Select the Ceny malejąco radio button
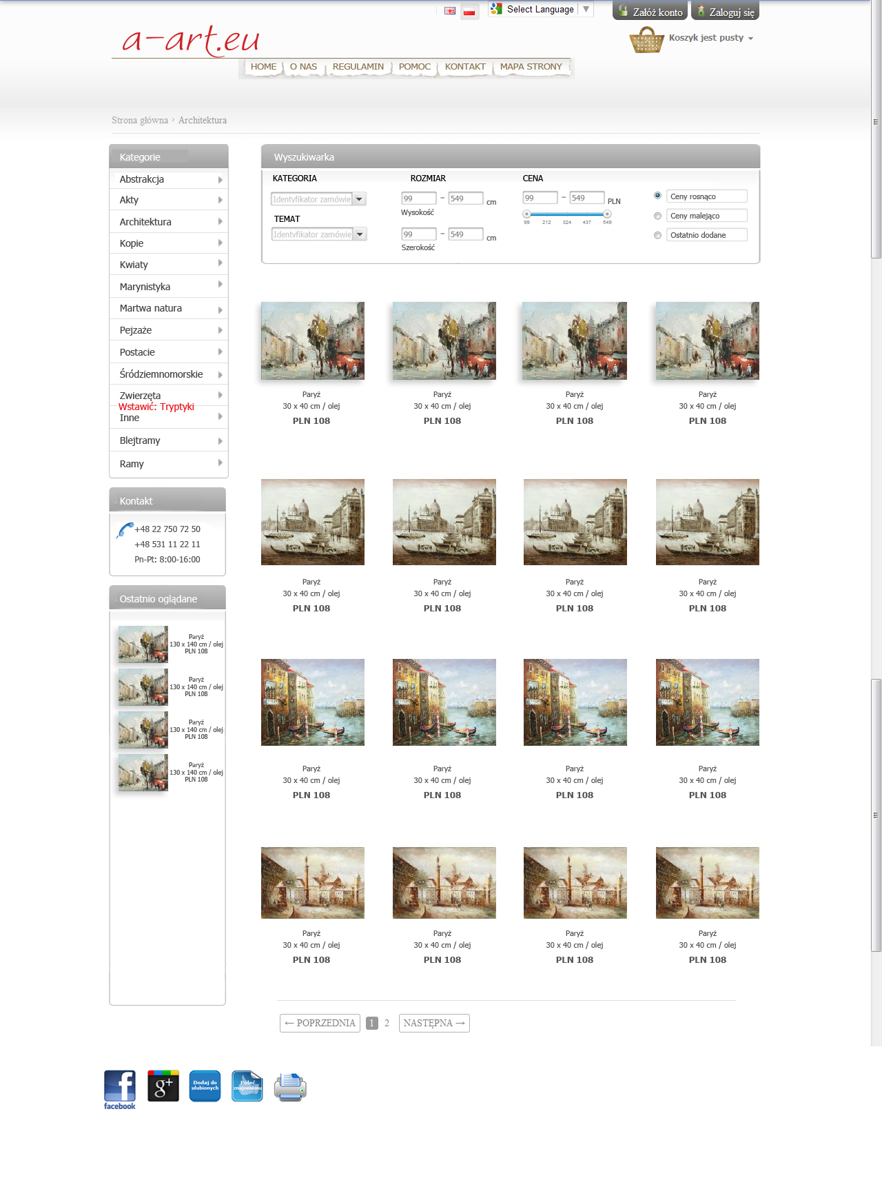This screenshot has height=1180, width=882. [657, 216]
